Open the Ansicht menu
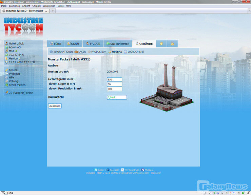Image resolution: width=251 pixels, height=195 pixels. (x=26, y=6)
